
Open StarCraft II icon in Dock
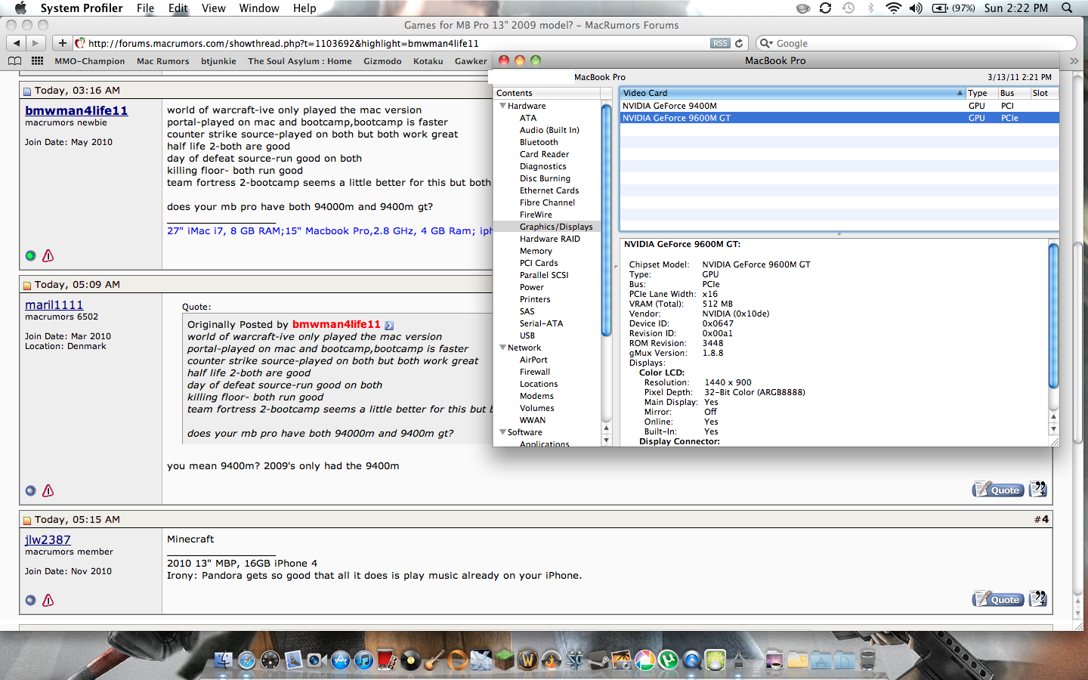574,660
